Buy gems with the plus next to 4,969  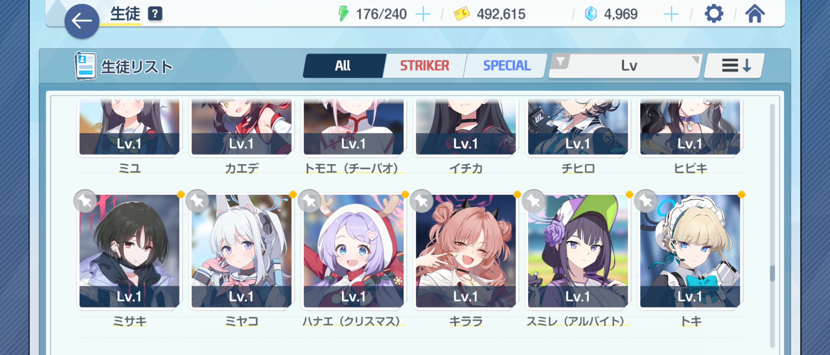tap(671, 14)
